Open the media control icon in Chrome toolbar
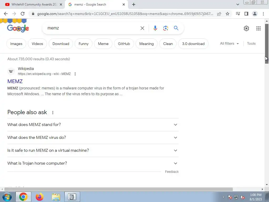 coord(238,14)
